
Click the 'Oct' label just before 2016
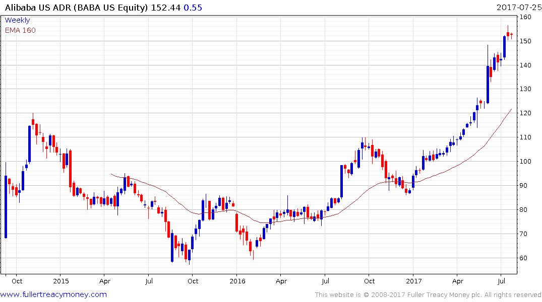click(x=193, y=281)
